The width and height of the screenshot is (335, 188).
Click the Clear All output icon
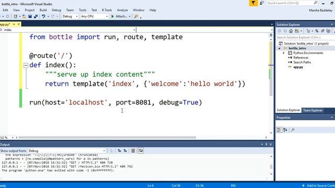(133, 151)
